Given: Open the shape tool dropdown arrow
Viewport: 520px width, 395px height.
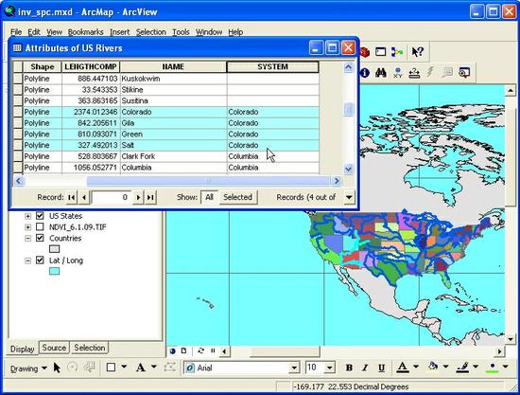Looking at the screenshot, I should click(124, 368).
